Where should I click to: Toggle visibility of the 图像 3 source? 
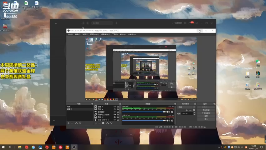[115, 107]
